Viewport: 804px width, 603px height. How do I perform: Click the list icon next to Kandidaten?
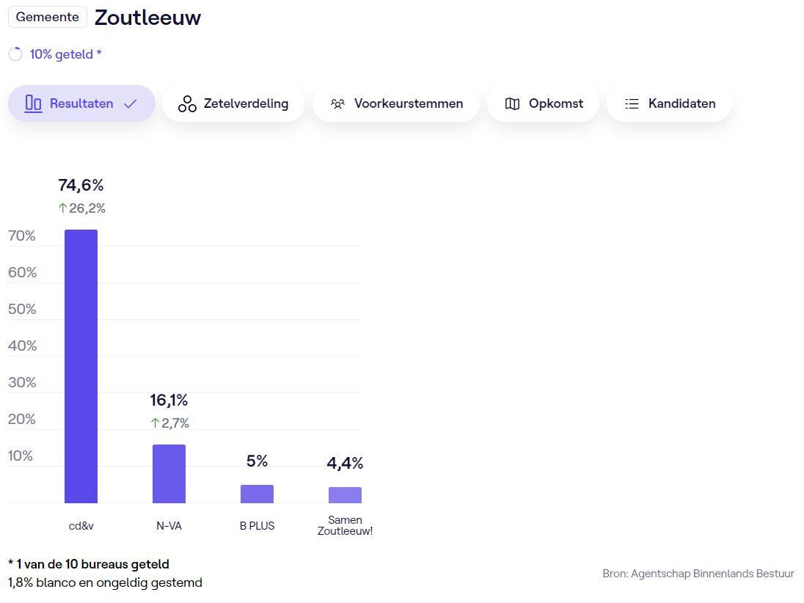point(632,103)
